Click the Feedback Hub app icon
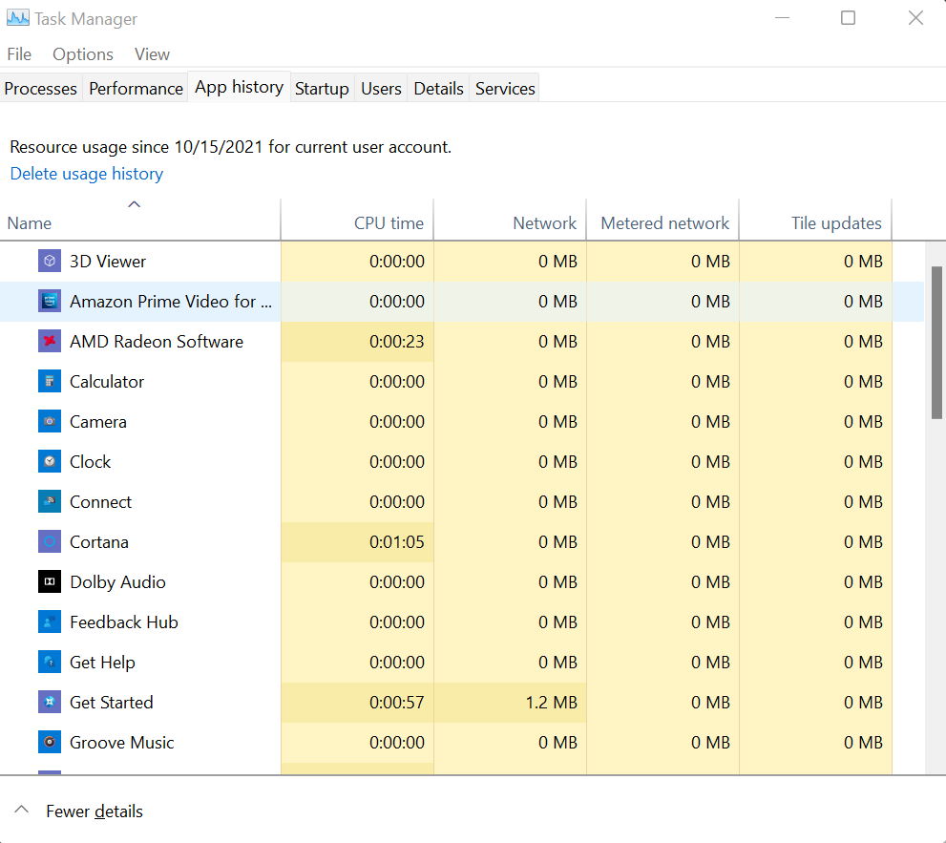Screen dimensions: 946x843 click(50, 622)
